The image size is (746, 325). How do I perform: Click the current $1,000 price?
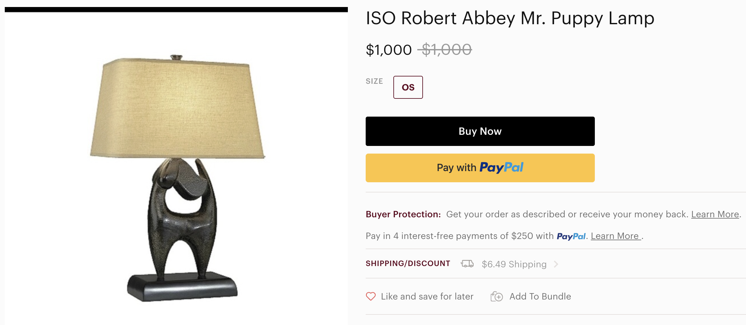[x=389, y=50]
